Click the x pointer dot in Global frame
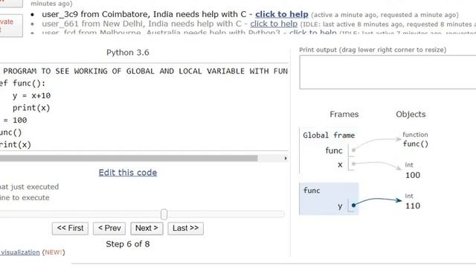Viewport: 476px width, 268px height. pyautogui.click(x=353, y=164)
